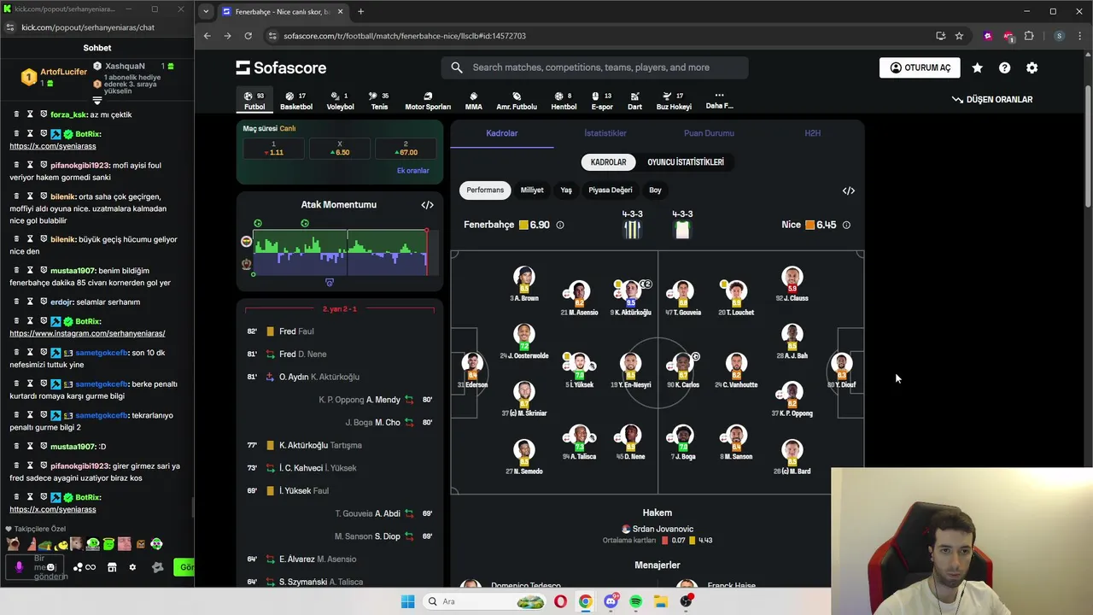
Task: Switch to İstatistikler tab
Action: pyautogui.click(x=605, y=133)
